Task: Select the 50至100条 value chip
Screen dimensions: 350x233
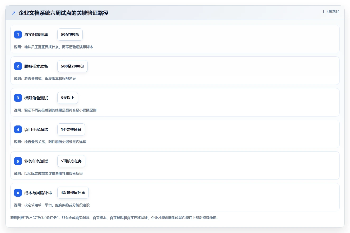Action: pos(70,35)
